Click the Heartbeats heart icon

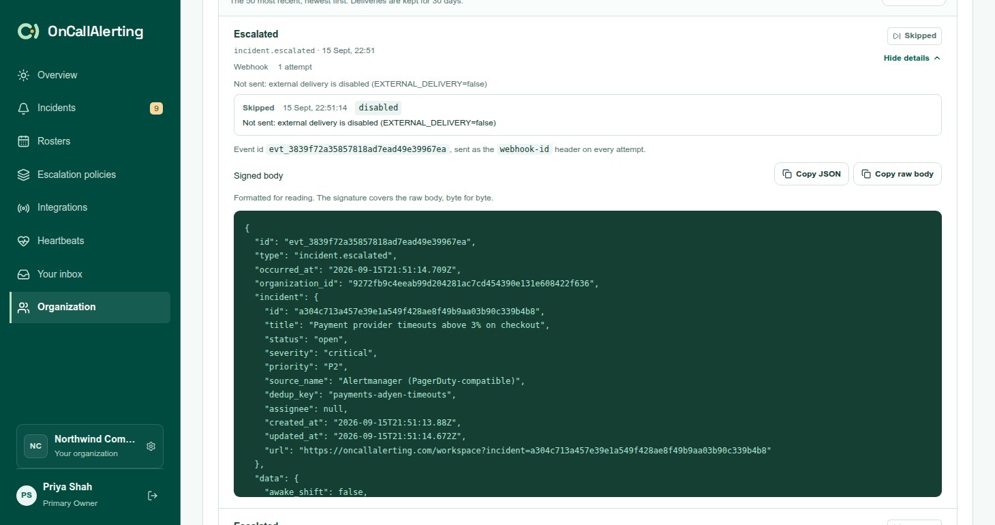pos(24,241)
